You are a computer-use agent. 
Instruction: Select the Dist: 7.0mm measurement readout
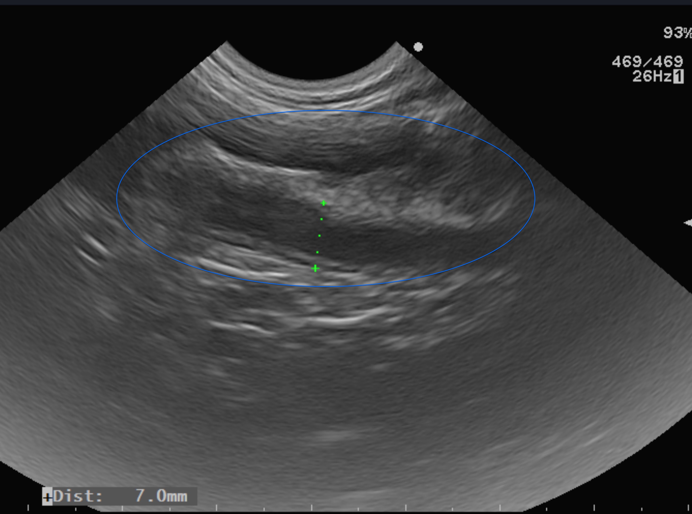coord(120,496)
